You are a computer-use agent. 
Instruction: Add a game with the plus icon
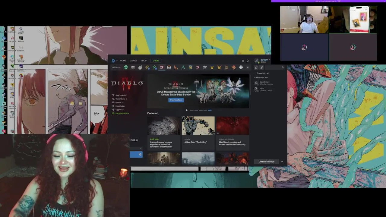tap(248, 68)
